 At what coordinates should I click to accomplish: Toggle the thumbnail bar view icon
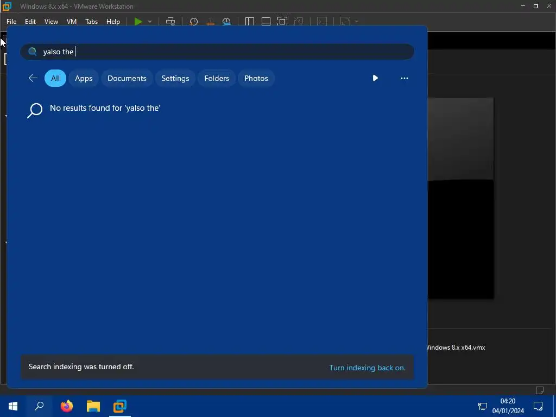266,22
